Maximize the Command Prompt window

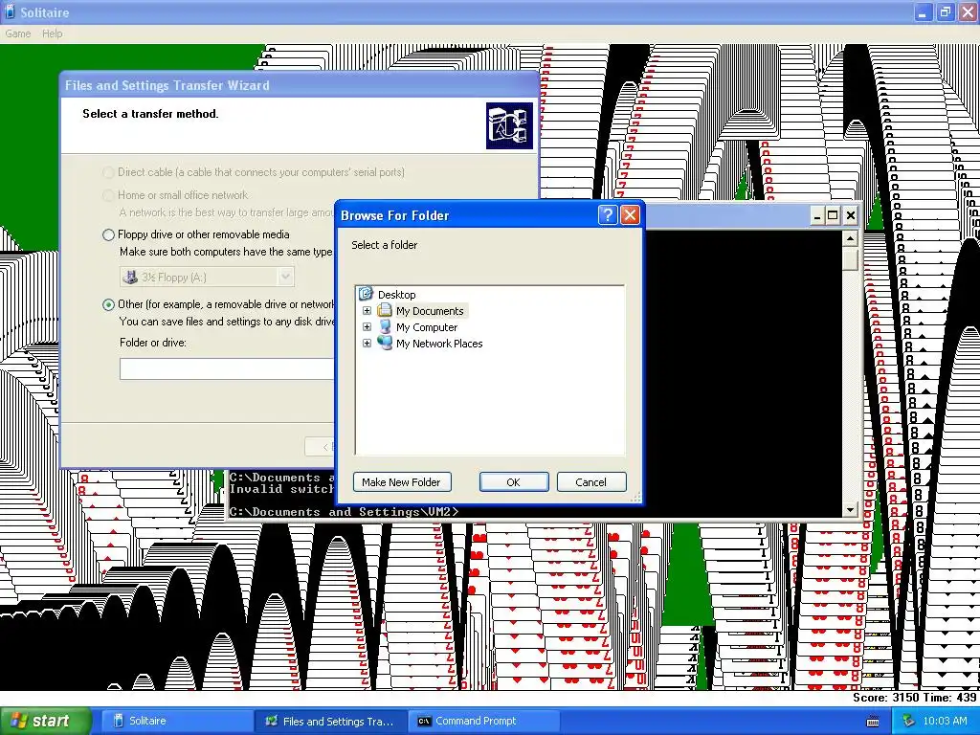tap(834, 215)
